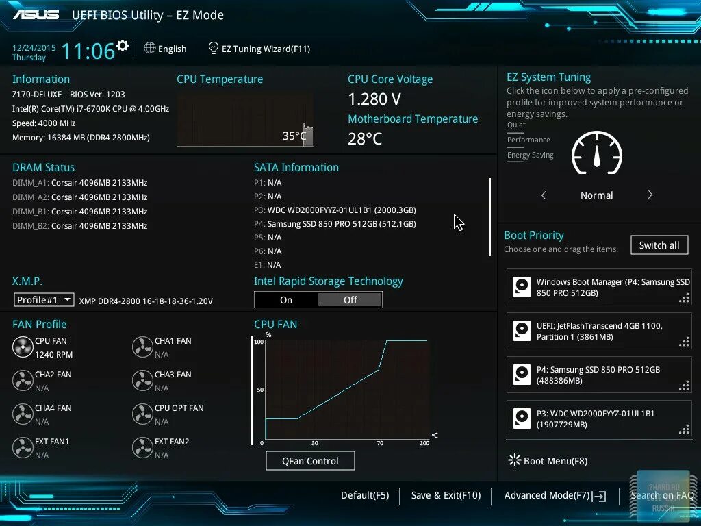Open the X.M.P. Profile#1 dropdown
The image size is (701, 526).
44,300
